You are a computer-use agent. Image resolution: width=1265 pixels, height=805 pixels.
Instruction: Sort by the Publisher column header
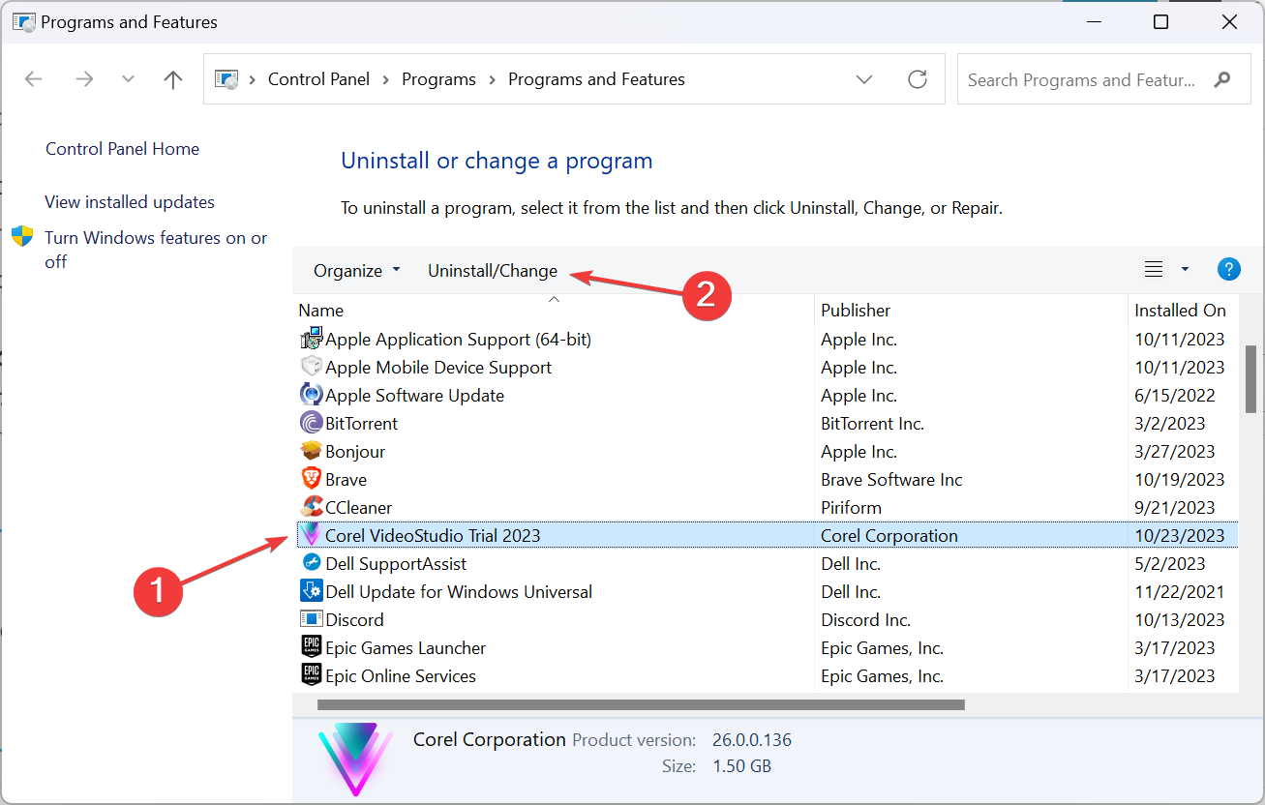coord(856,311)
